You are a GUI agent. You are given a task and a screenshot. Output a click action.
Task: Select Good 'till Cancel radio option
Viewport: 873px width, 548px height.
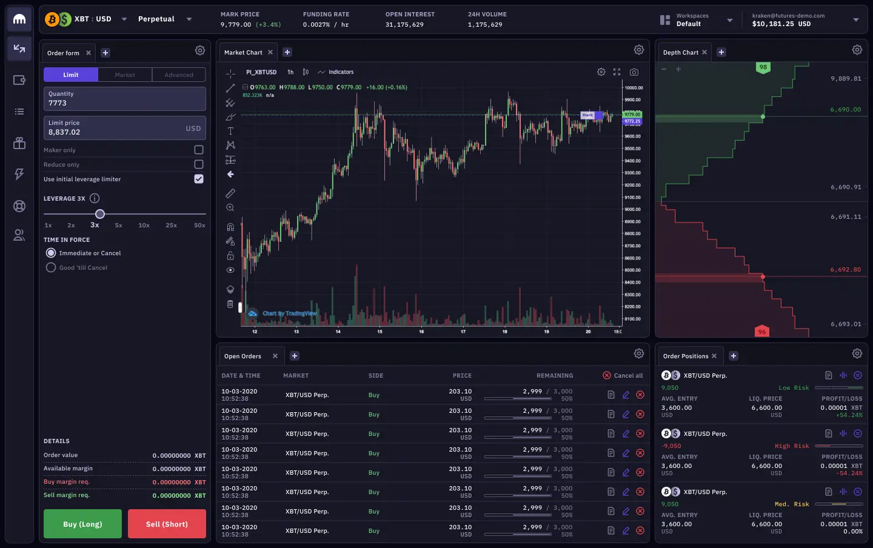click(x=51, y=267)
